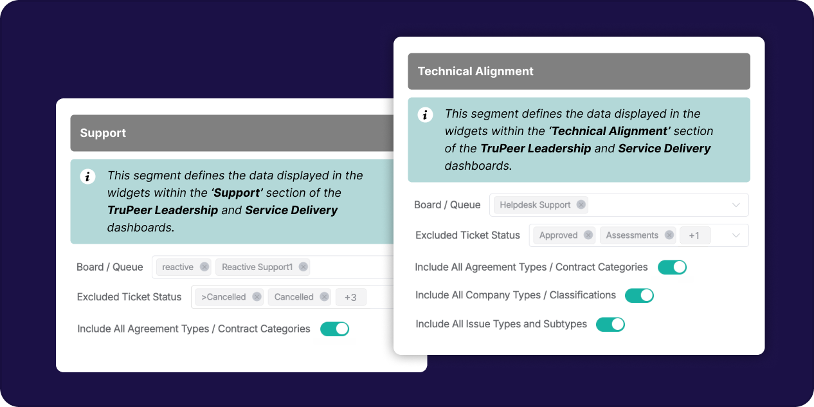Image resolution: width=814 pixels, height=407 pixels.
Task: Disable Include All Issue Types and Subtypes
Action: 610,324
